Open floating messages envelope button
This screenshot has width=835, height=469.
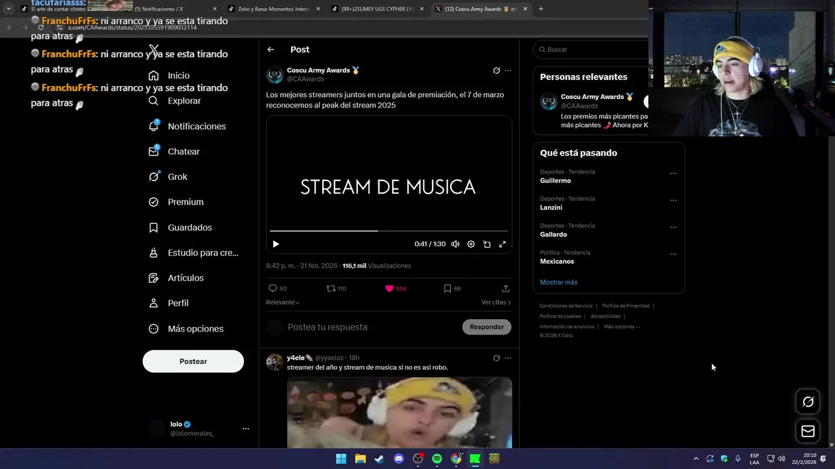[x=808, y=431]
